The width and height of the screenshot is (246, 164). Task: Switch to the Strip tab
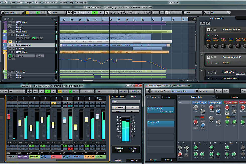(168, 97)
